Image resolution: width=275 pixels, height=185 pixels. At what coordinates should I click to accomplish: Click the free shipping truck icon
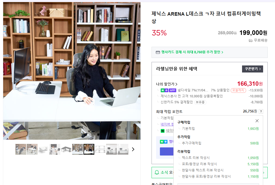[251, 41]
